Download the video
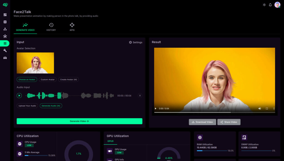The height and width of the screenshot is (161, 284). (x=202, y=122)
